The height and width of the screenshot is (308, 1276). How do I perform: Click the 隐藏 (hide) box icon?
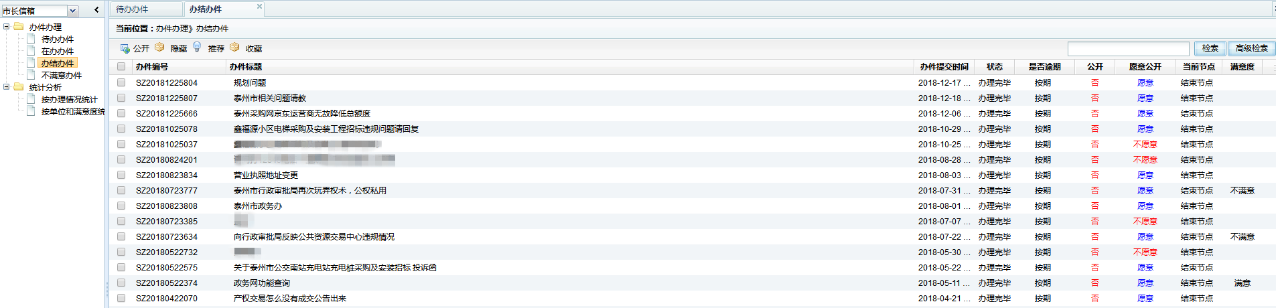click(x=159, y=48)
